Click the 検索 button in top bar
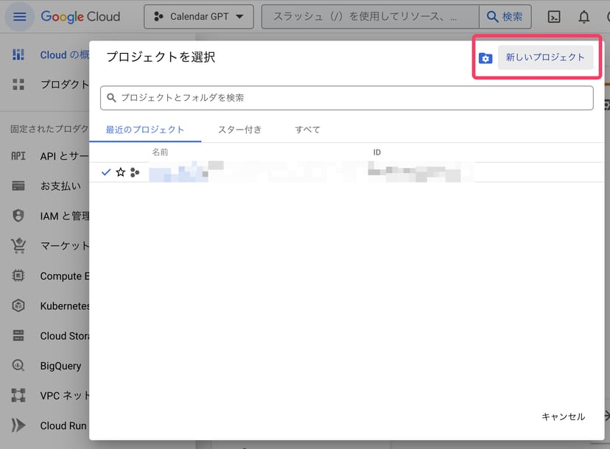The width and height of the screenshot is (610, 449). click(505, 17)
